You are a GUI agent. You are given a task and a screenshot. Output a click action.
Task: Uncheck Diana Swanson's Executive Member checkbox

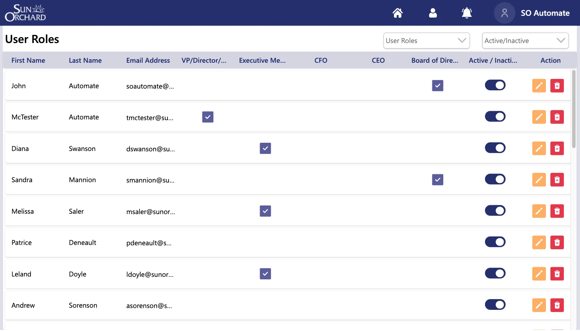pos(265,148)
